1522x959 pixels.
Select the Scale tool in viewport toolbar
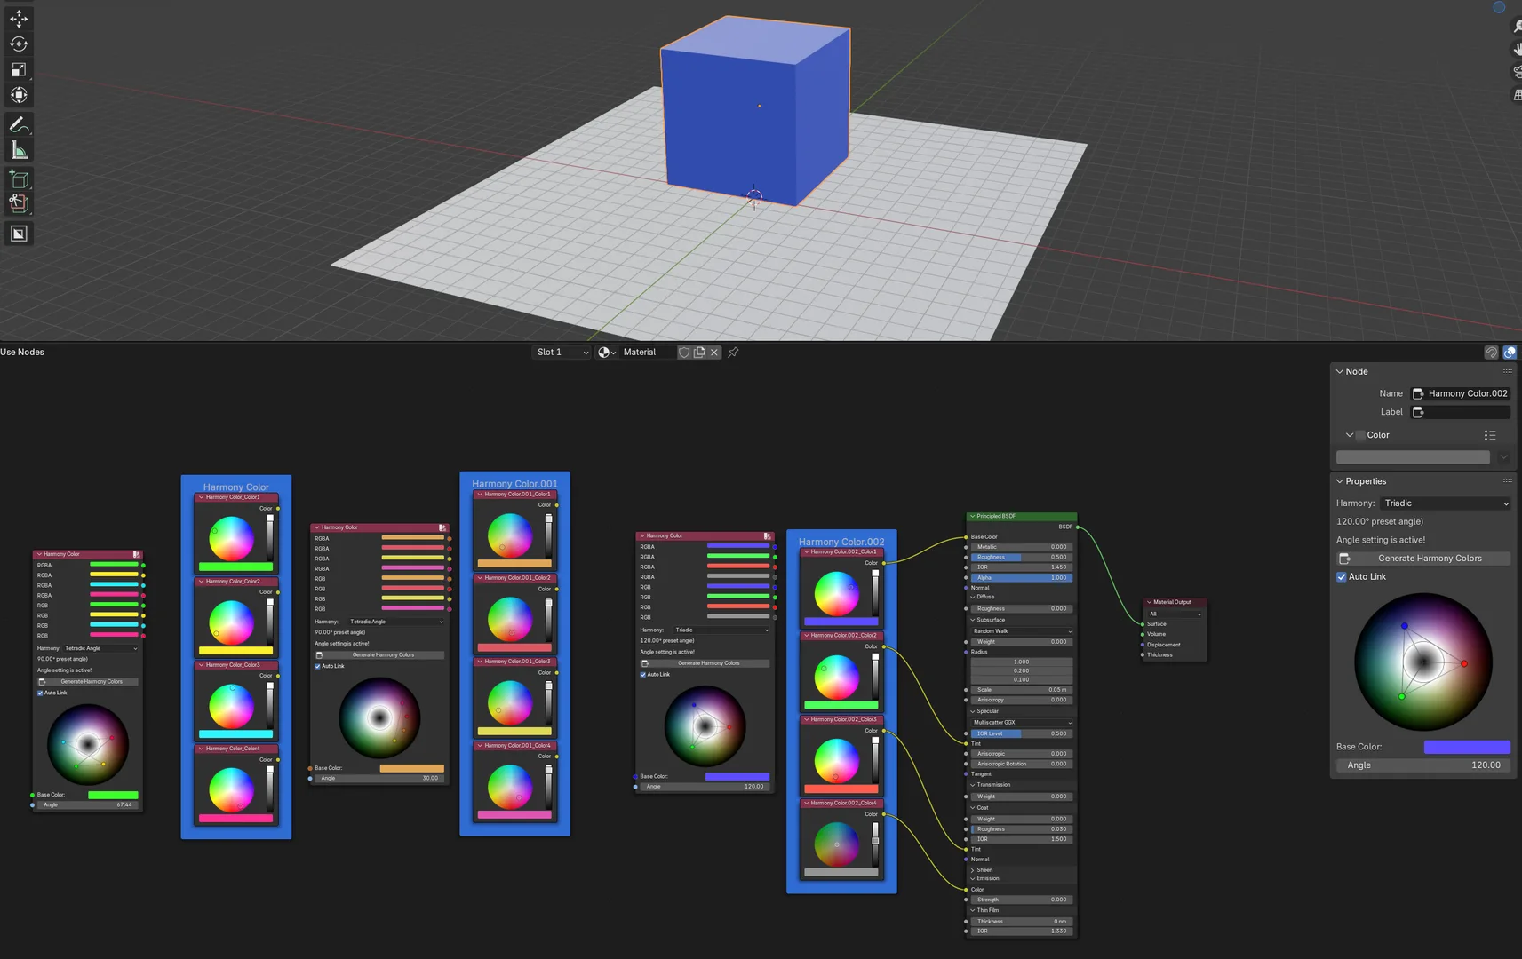coord(19,69)
